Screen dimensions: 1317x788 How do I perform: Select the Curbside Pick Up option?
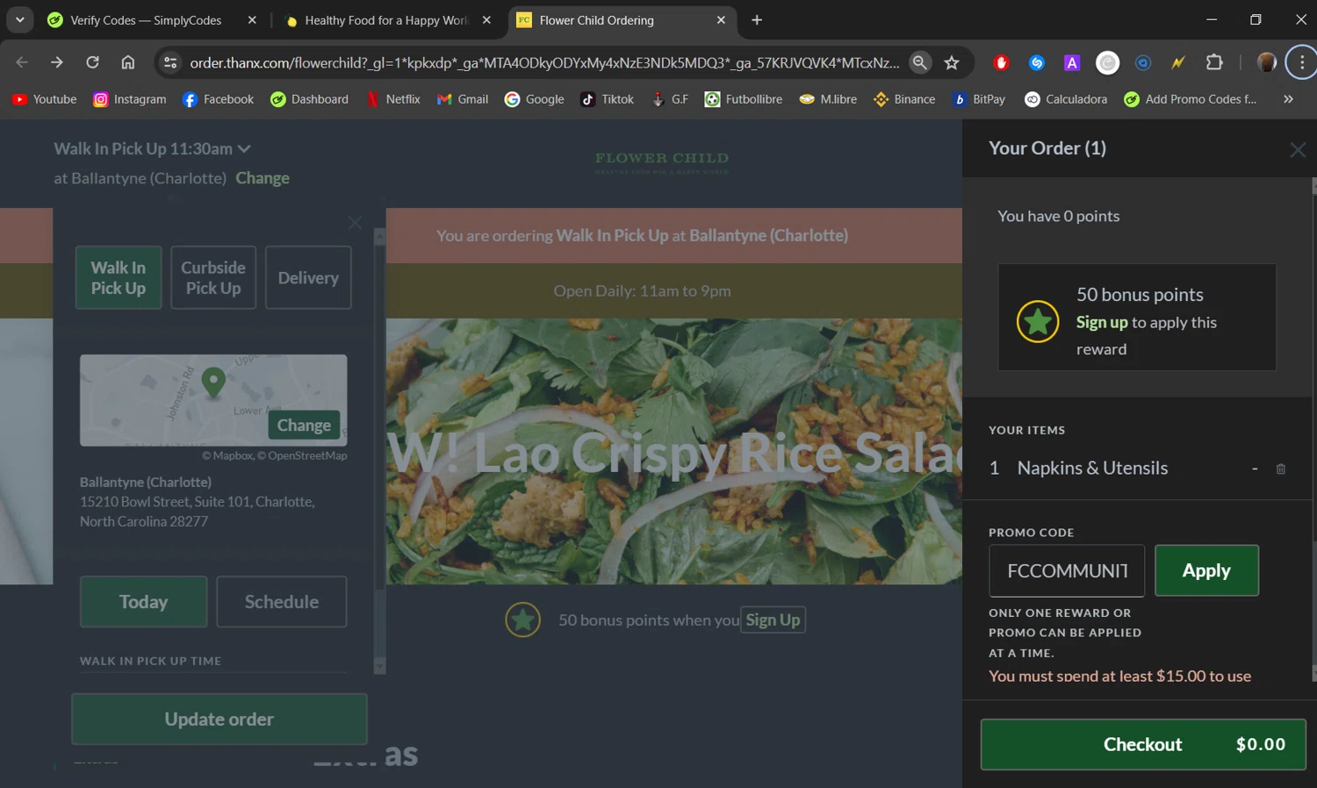pyautogui.click(x=213, y=277)
